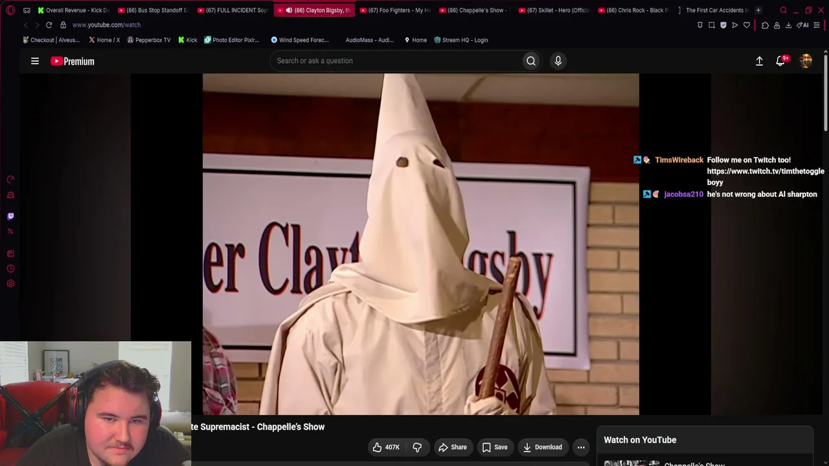The width and height of the screenshot is (829, 466).
Task: Go back to the previous page
Action: (25, 25)
